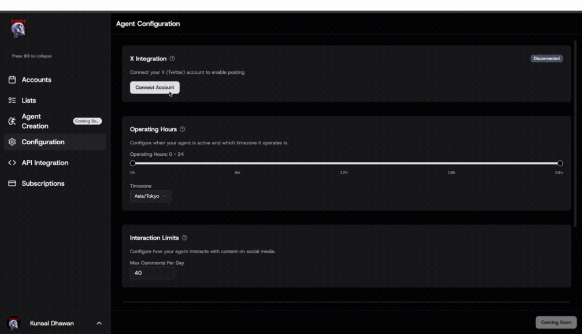Click the Coming Soon button at bottom right
The width and height of the screenshot is (582, 334).
pyautogui.click(x=555, y=322)
